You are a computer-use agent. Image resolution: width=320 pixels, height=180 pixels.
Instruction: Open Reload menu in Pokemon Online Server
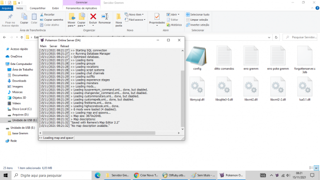tap(64, 46)
